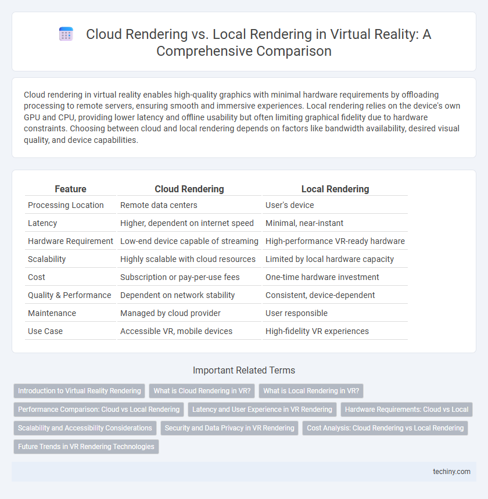Open Future Trends in VR Rendering Technologies tag

pos(86,447)
